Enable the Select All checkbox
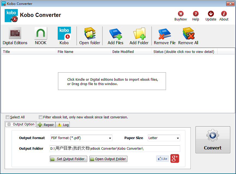Screen dimensions: 236x174 pyautogui.click(x=8, y=117)
